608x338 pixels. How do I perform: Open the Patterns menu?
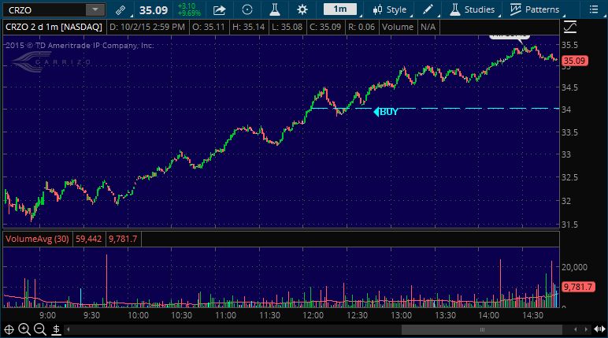[x=534, y=10]
